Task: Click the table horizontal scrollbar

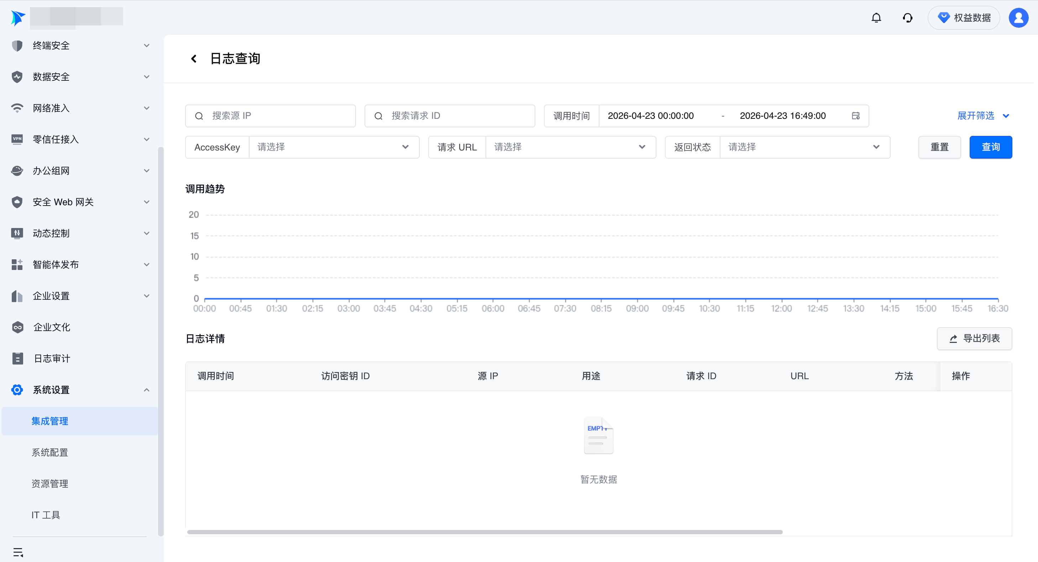Action: [x=485, y=532]
